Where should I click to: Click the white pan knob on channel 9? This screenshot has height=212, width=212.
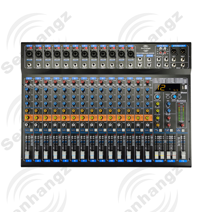pos(101,124)
